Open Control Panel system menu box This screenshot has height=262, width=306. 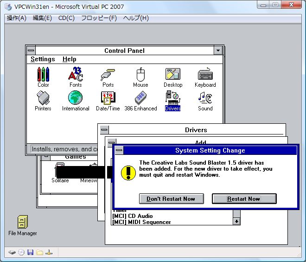[31, 51]
